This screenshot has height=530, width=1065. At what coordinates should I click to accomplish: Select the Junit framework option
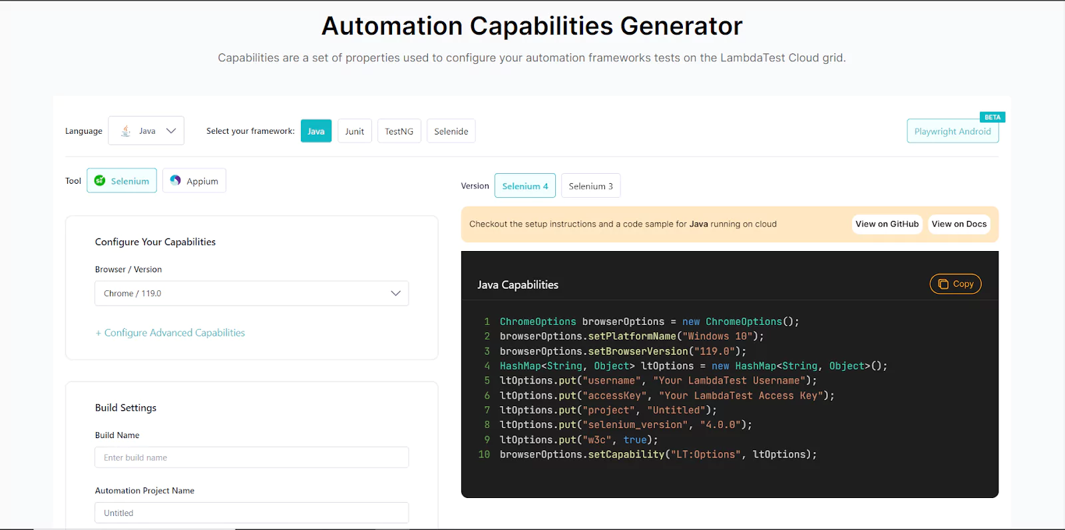pyautogui.click(x=355, y=131)
